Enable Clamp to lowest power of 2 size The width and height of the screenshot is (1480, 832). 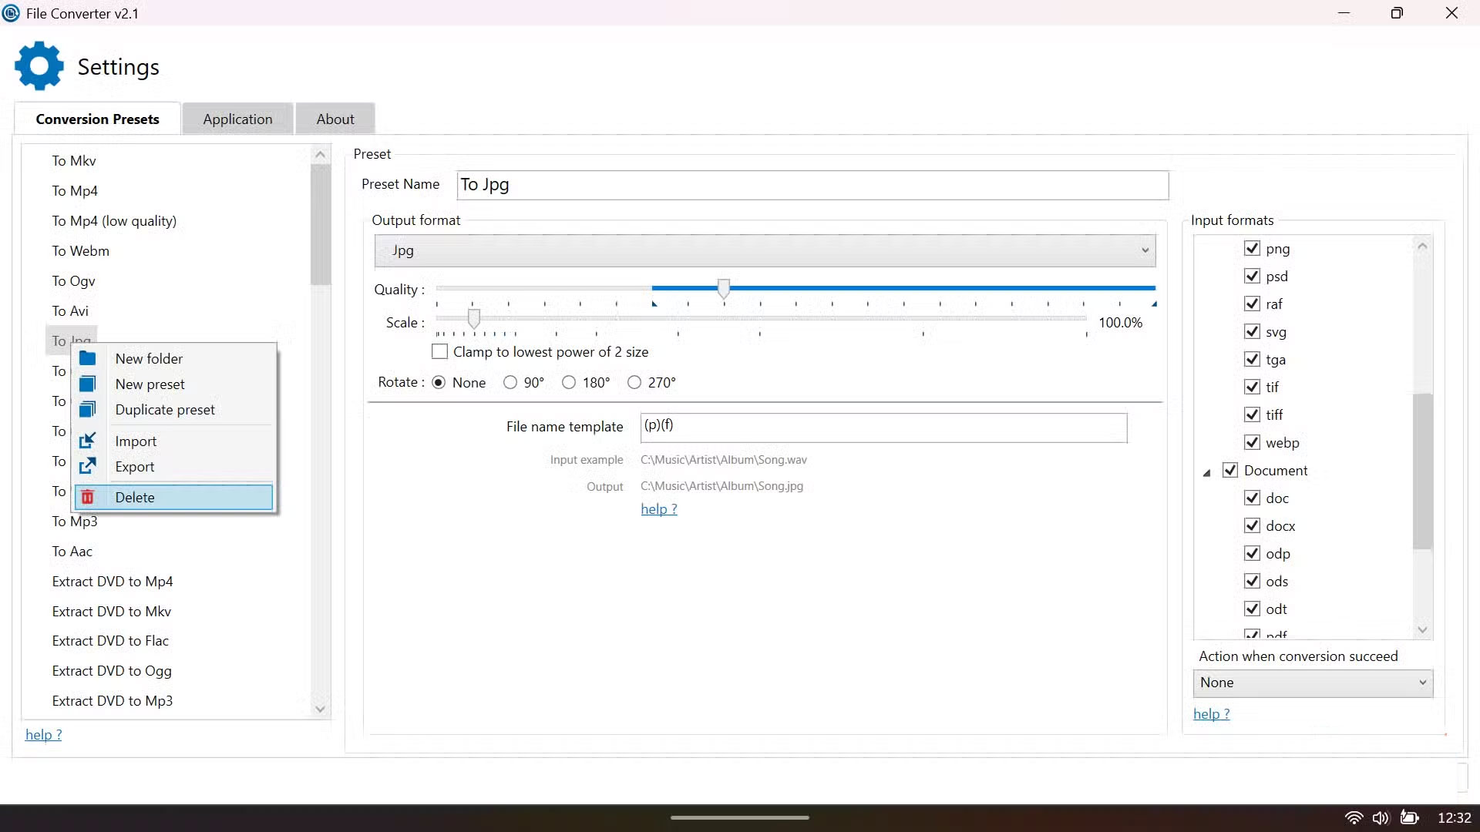point(439,352)
